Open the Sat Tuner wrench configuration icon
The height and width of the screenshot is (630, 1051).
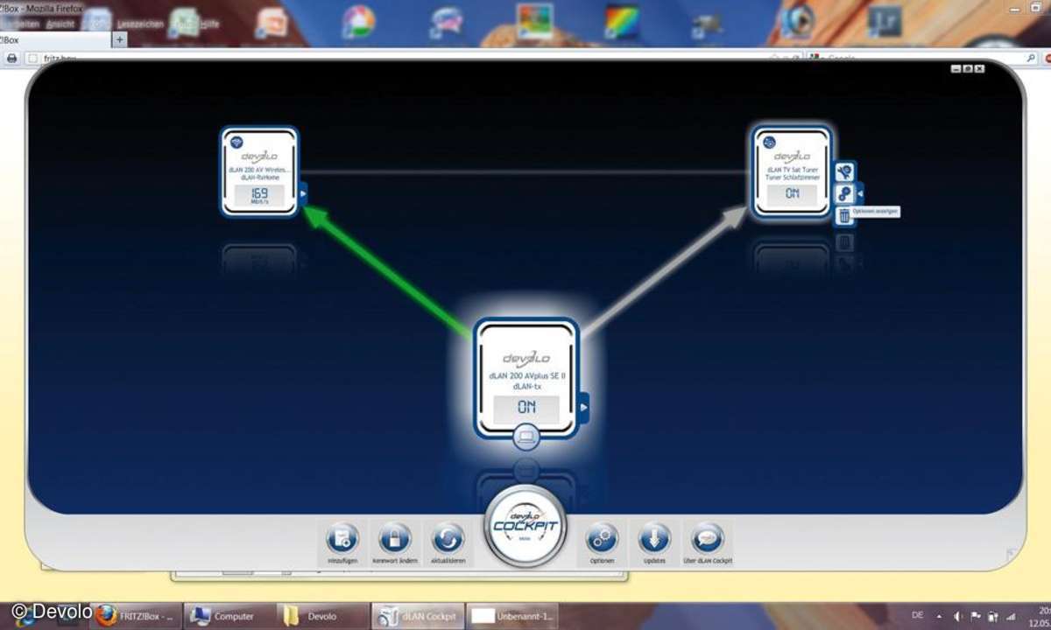point(844,171)
